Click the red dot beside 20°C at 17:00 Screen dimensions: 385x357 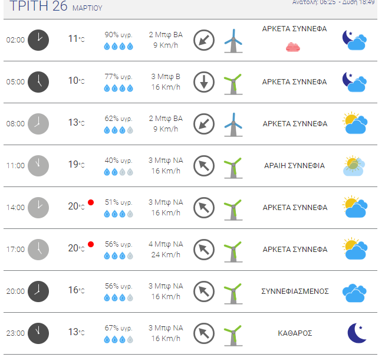click(91, 244)
